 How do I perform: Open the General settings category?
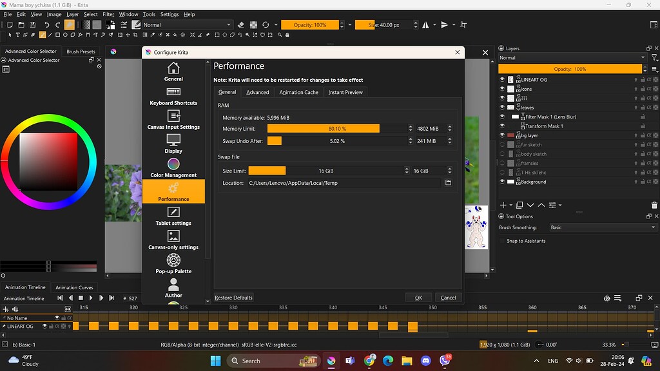tap(173, 71)
